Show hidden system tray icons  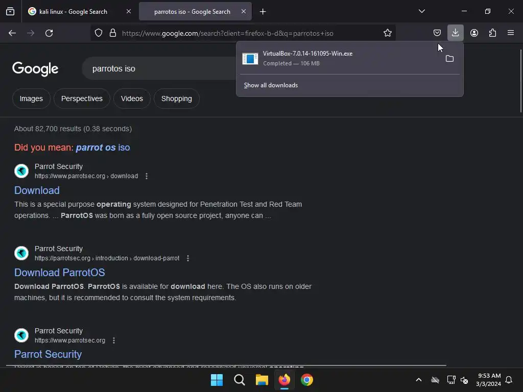click(419, 380)
